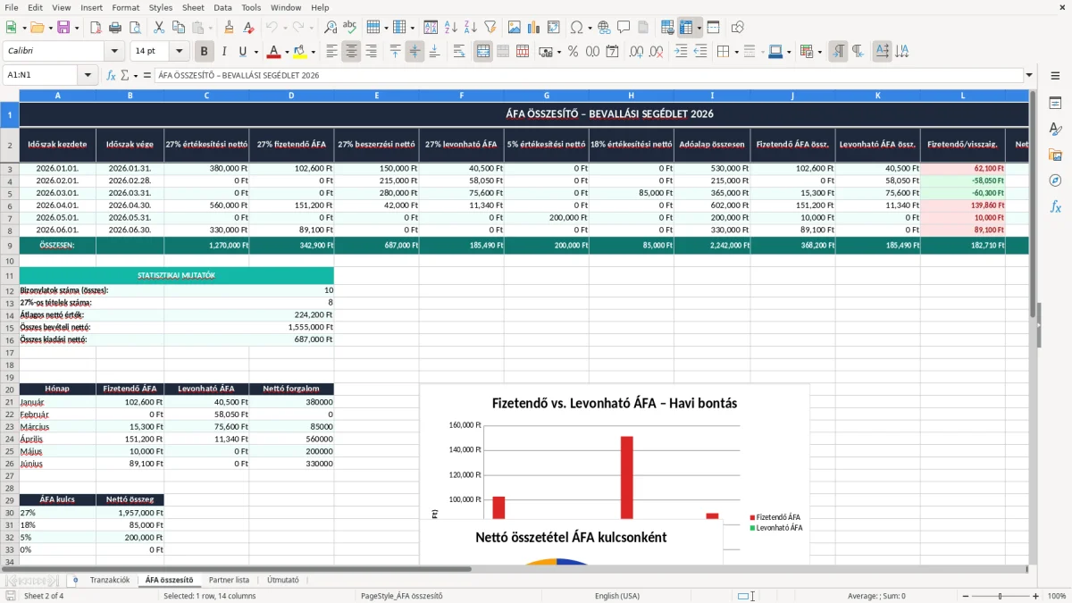Toggle underline formatting
Image resolution: width=1072 pixels, height=603 pixels.
243,52
